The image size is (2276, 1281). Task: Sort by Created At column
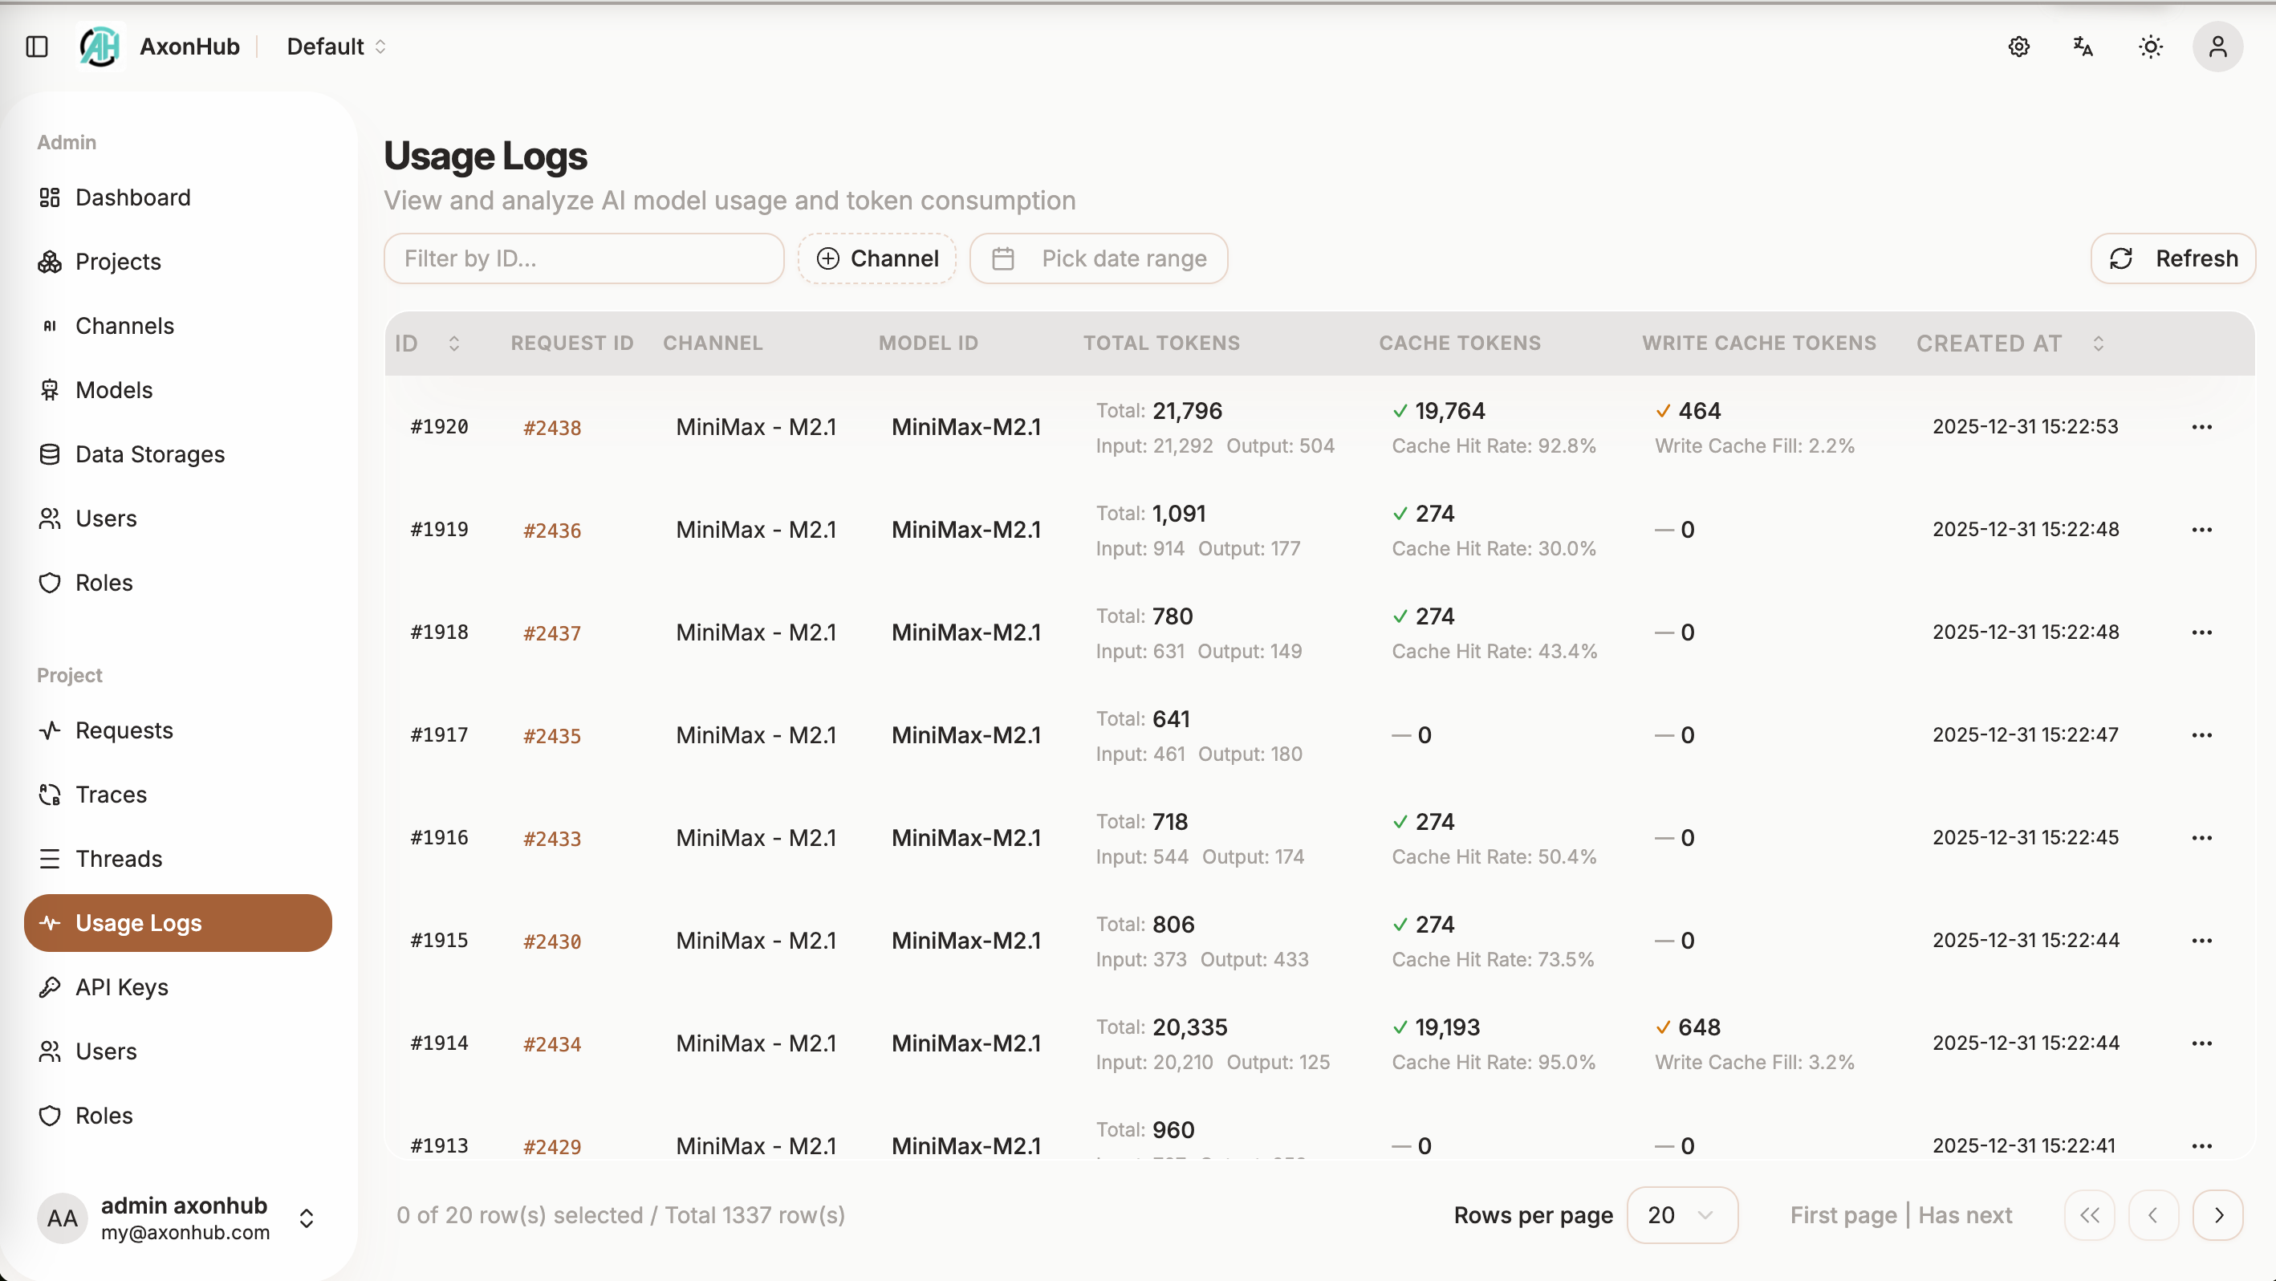click(x=2099, y=343)
